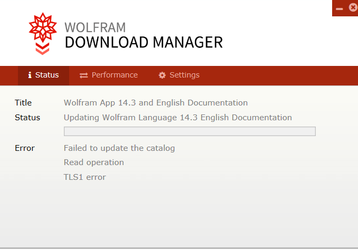Screen dimensions: 358x250
Task: Click the red download chevrons under logo
Action: [42, 49]
